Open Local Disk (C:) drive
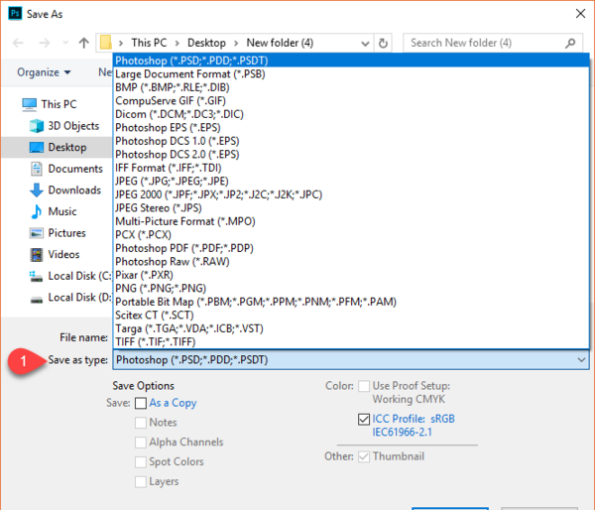 (70, 276)
